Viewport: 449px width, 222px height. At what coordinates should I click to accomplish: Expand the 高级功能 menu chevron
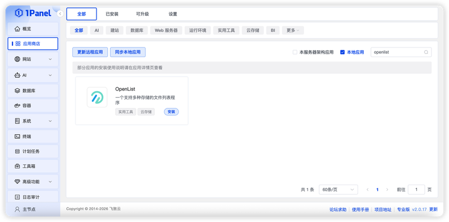[x=51, y=182]
